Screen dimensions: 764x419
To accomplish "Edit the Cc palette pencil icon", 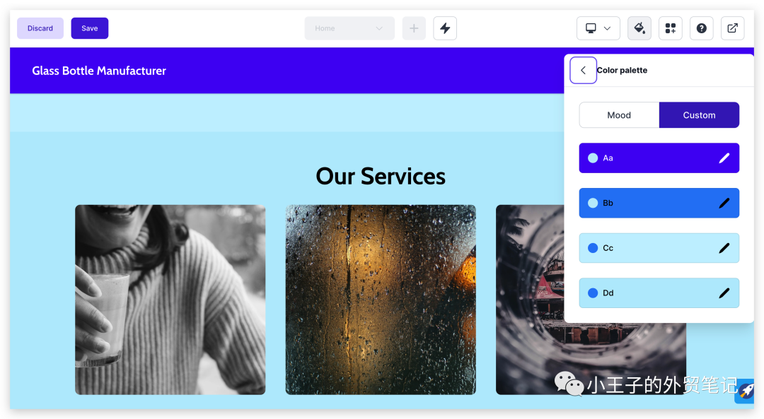I will coord(724,248).
